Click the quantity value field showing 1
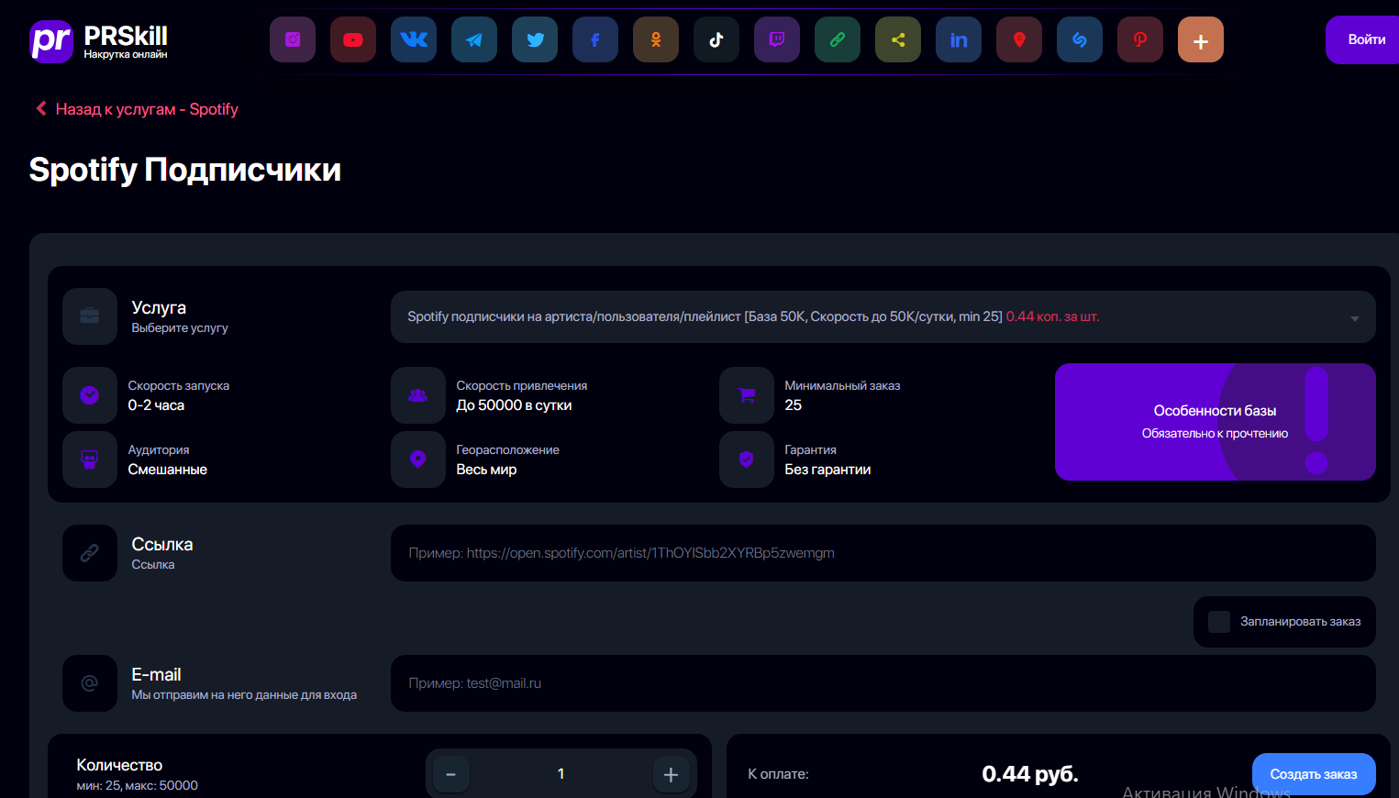Viewport: 1399px width, 798px height. point(561,774)
